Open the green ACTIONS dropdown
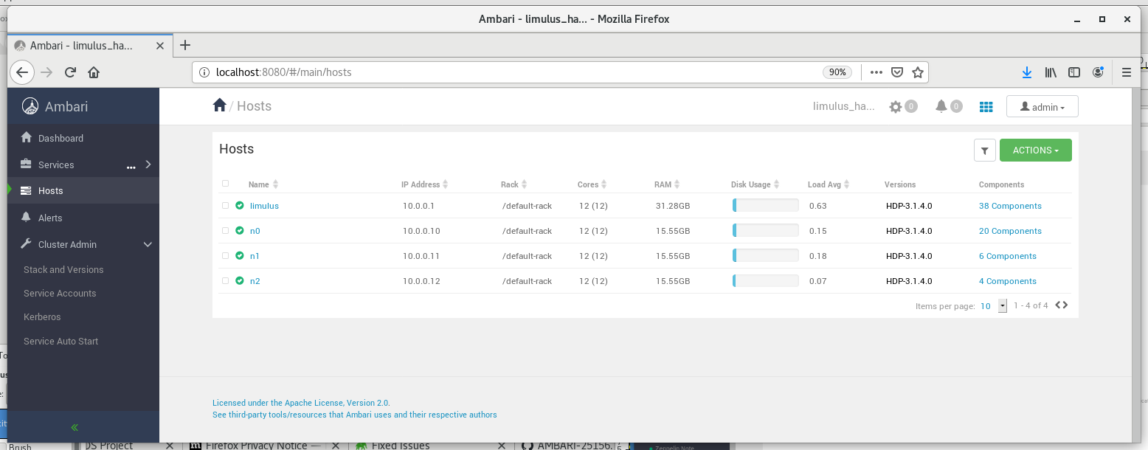1148x450 pixels. tap(1035, 150)
